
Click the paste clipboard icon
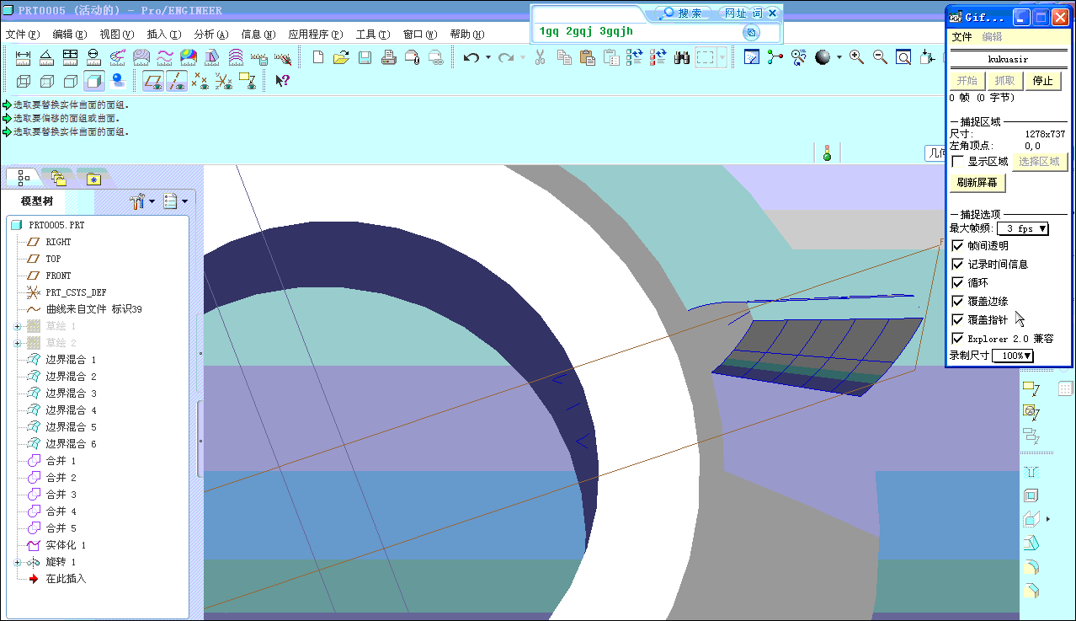coord(588,57)
